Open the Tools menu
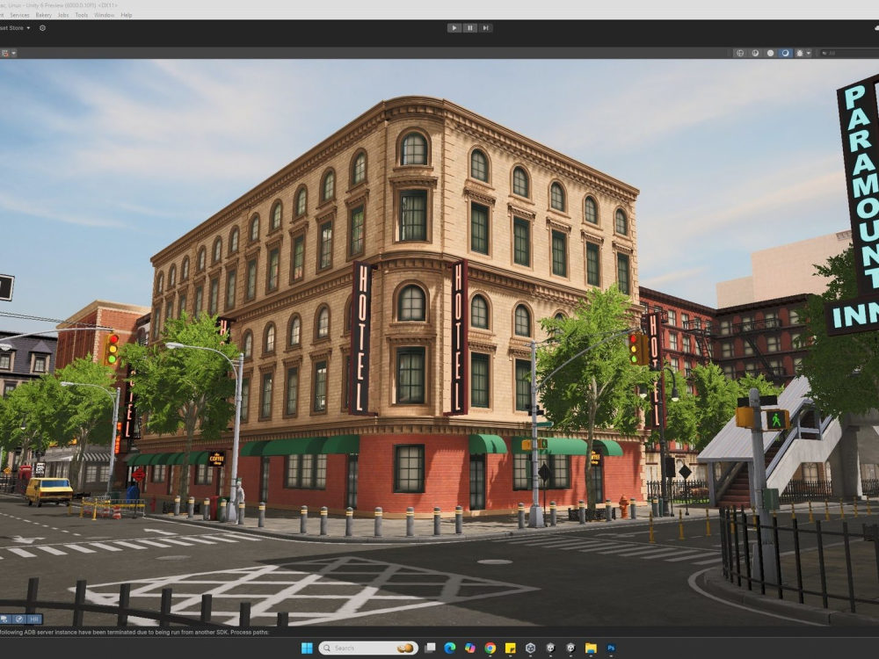Screen dimensions: 879x659 click(x=82, y=15)
